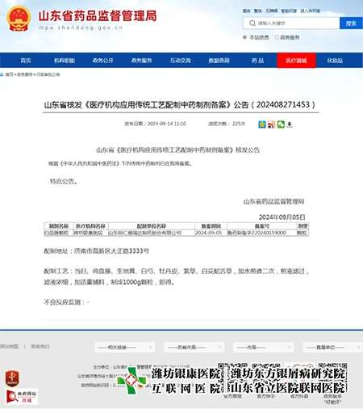Click the home icon in the breadcrumb

click(2, 74)
